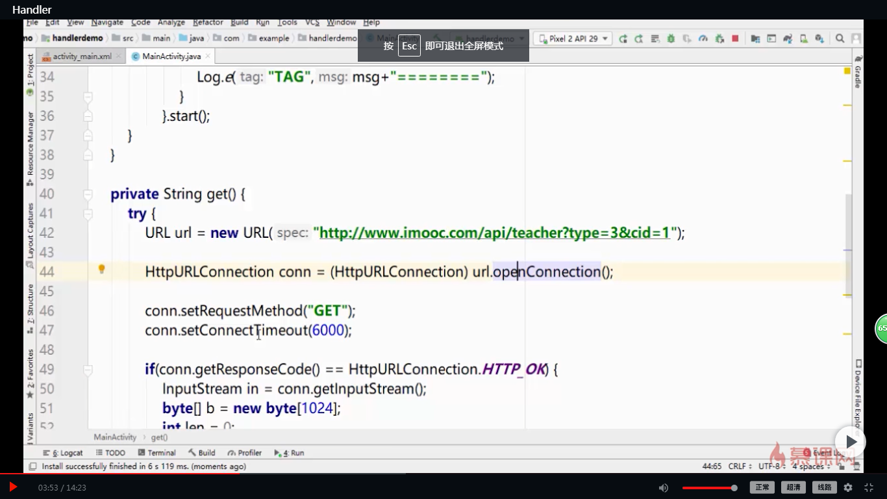Open the Device File Explorer side panel
This screenshot has height=499, width=887.
858,396
